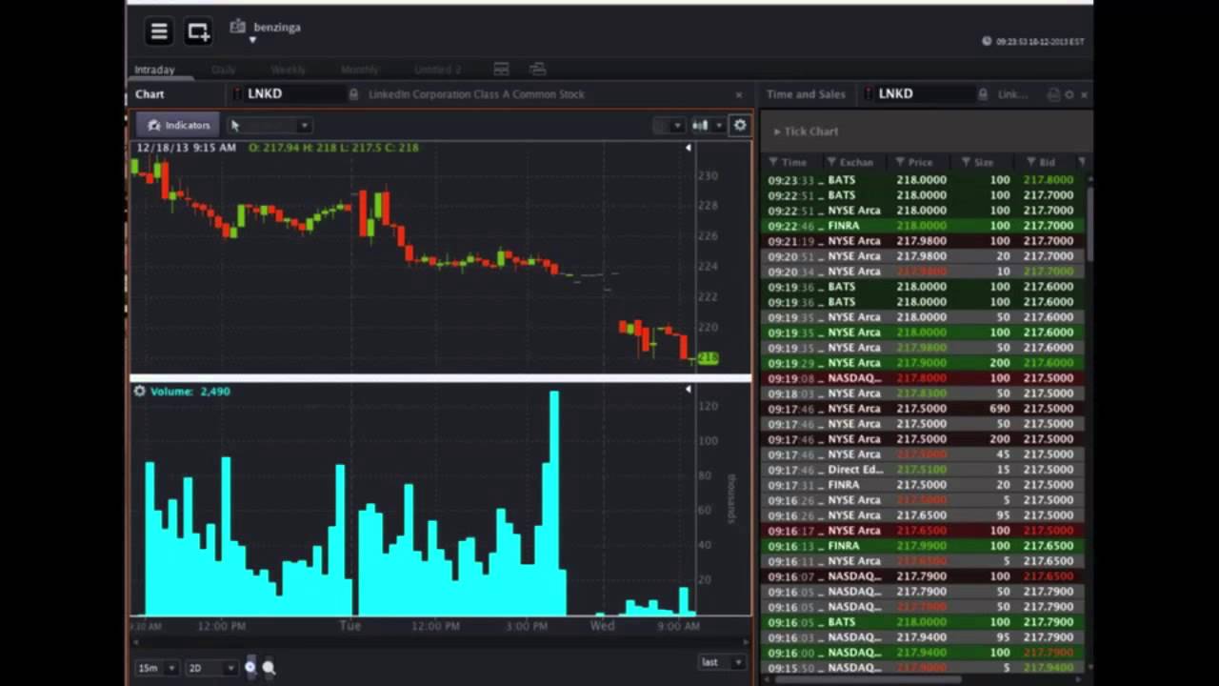
Task: Open the 2D range dropdown
Action: pos(210,668)
